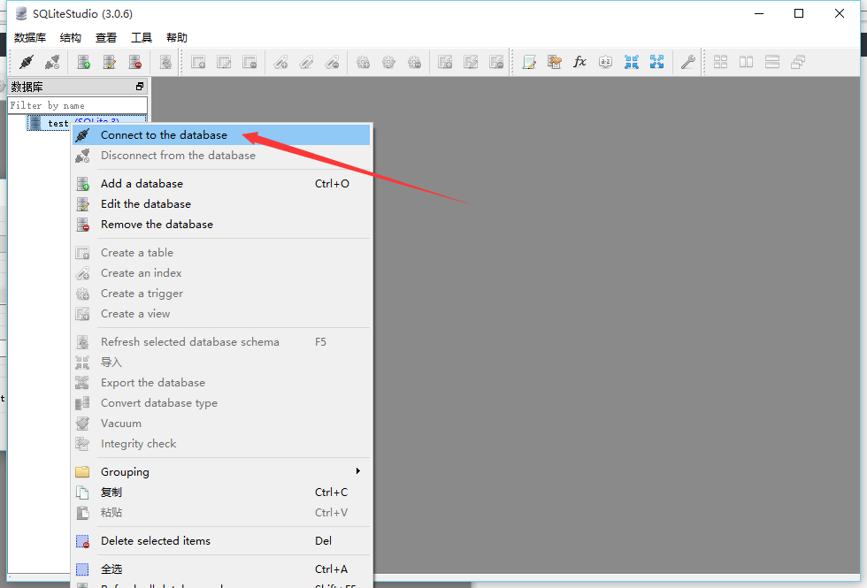
Task: Click the toolbar Delete view icon
Action: coord(496,62)
